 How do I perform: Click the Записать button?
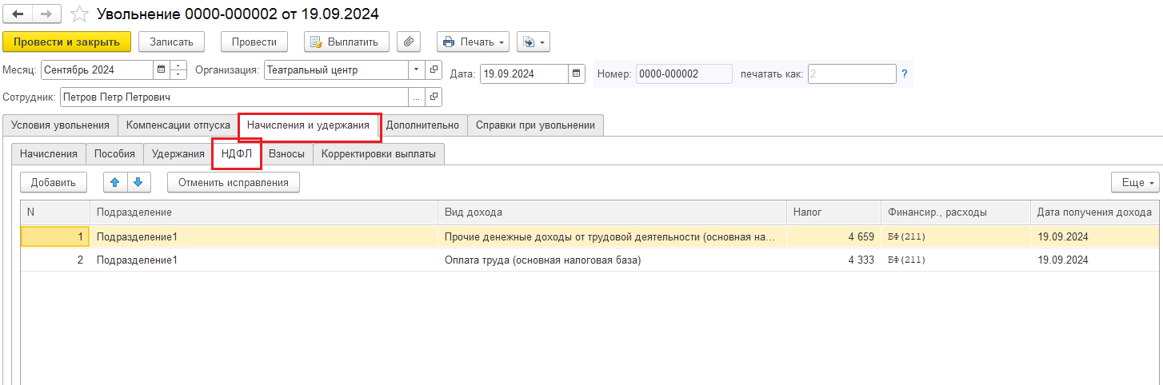[171, 42]
